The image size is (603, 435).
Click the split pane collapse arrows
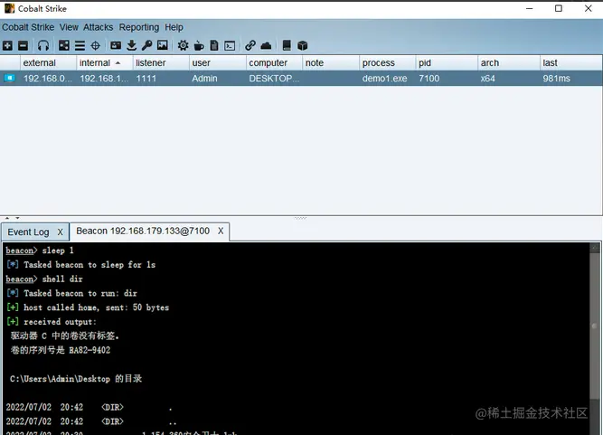coord(13,218)
